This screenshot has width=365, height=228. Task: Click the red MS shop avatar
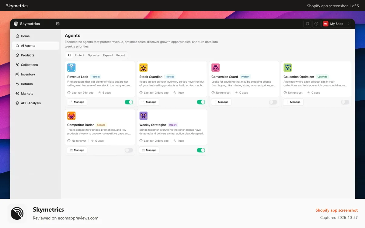(326, 24)
